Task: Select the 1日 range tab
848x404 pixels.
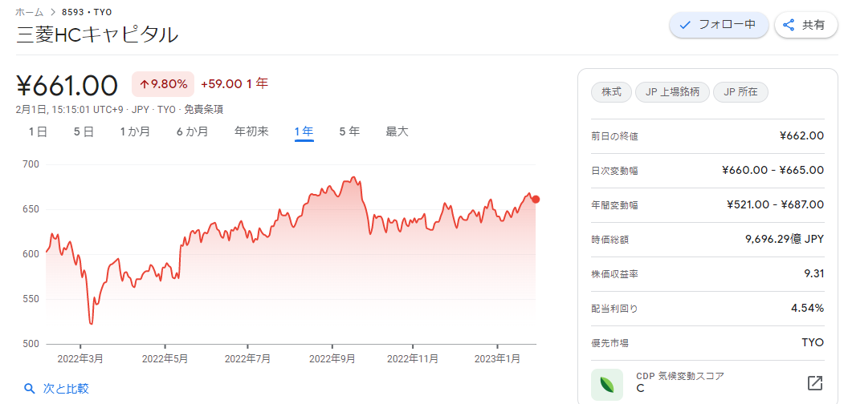Action: [x=38, y=131]
